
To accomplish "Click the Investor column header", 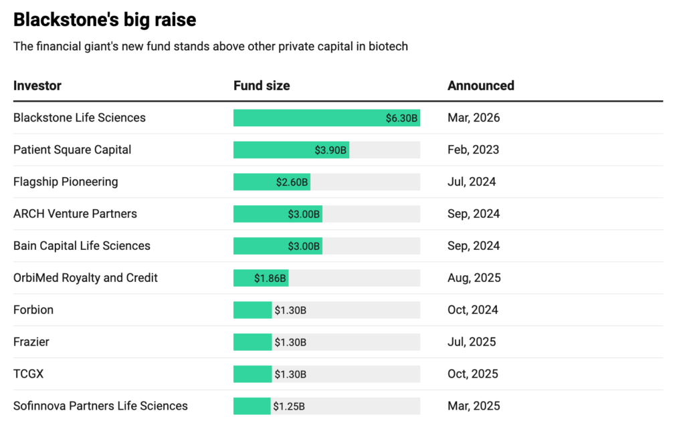I will pos(37,86).
